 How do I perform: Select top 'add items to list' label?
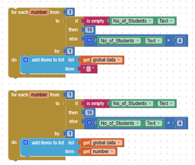pyautogui.click(x=48, y=60)
